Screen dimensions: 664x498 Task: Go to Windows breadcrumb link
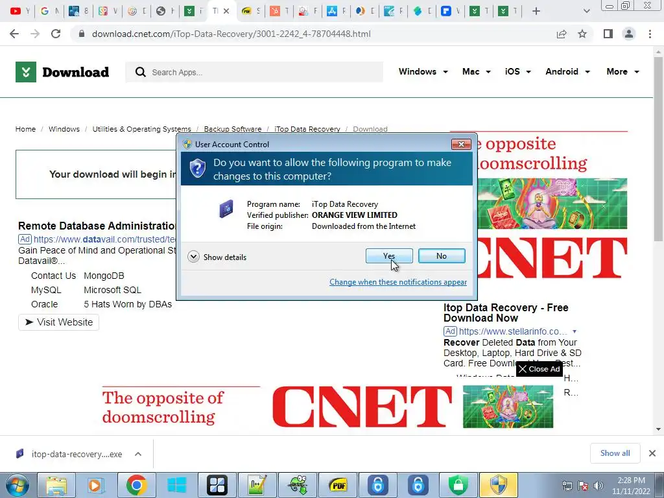(64, 129)
